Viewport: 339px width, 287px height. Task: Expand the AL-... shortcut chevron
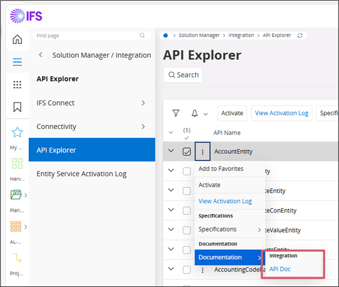point(26,227)
